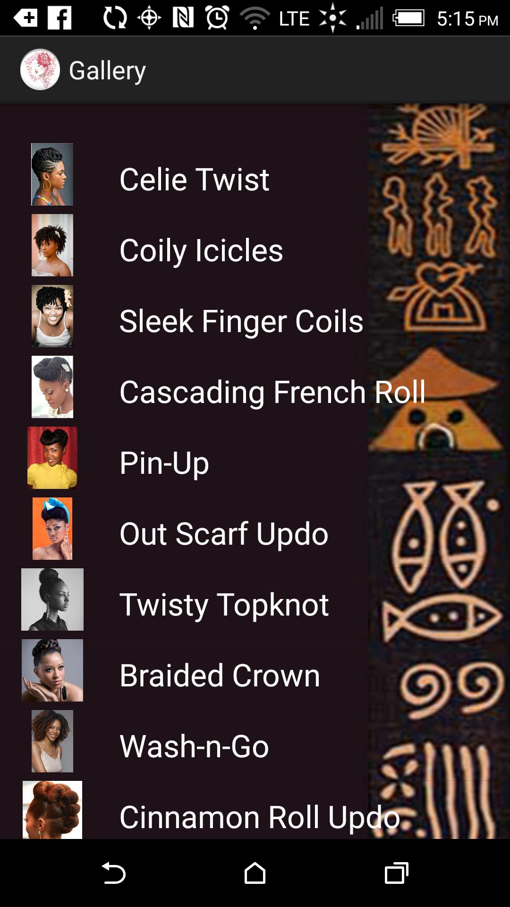Open the recent apps overview button
Image resolution: width=510 pixels, height=907 pixels.
[397, 873]
